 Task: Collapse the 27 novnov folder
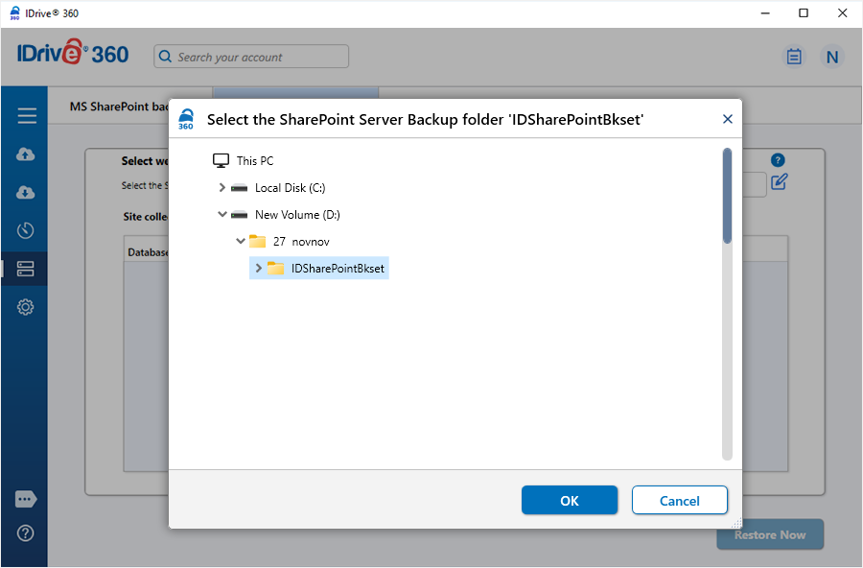(x=241, y=242)
